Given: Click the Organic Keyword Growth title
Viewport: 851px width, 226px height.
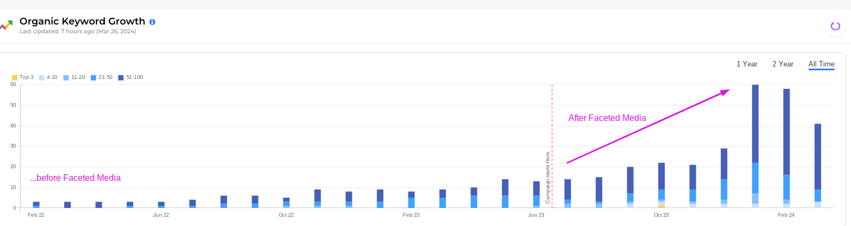Looking at the screenshot, I should pyautogui.click(x=82, y=22).
